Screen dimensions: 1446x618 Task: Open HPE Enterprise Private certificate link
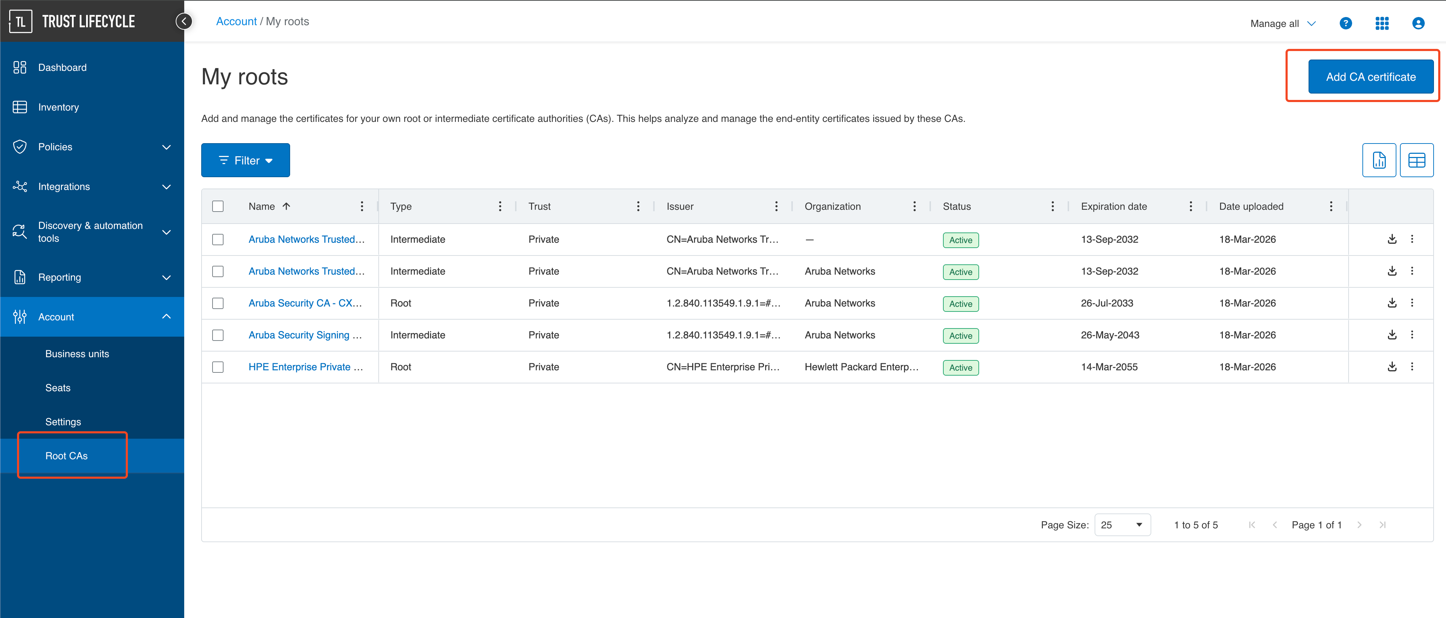pos(306,367)
